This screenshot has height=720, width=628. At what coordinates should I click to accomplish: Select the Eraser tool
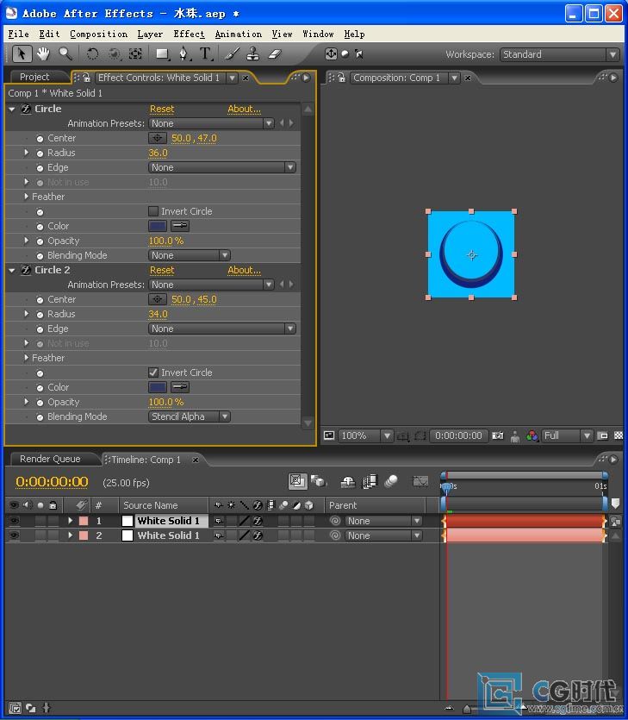point(274,54)
